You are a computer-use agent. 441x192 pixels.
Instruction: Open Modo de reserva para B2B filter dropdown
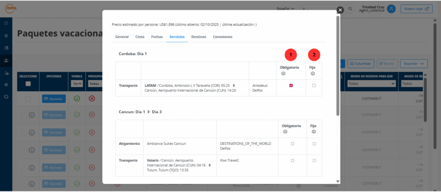pyautogui.click(x=371, y=84)
